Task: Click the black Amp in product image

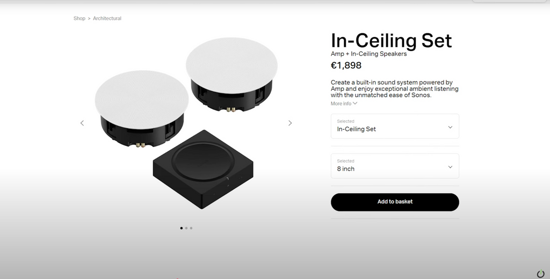Action: (203, 170)
